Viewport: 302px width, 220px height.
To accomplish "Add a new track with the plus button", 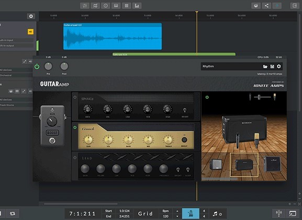I will tap(31, 16).
